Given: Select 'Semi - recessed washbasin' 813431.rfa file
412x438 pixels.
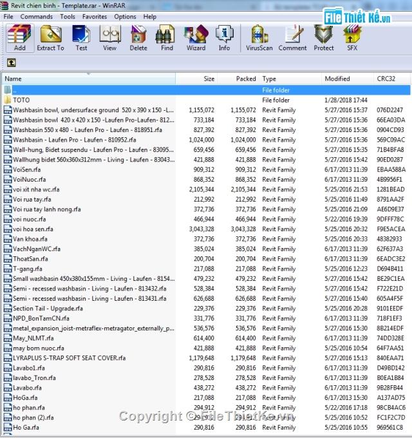Looking at the screenshot, I should click(x=89, y=299).
